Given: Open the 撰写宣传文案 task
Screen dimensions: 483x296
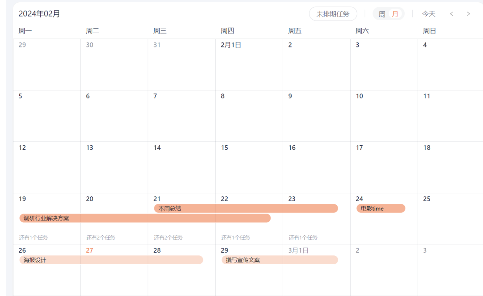Looking at the screenshot, I should [x=280, y=260].
